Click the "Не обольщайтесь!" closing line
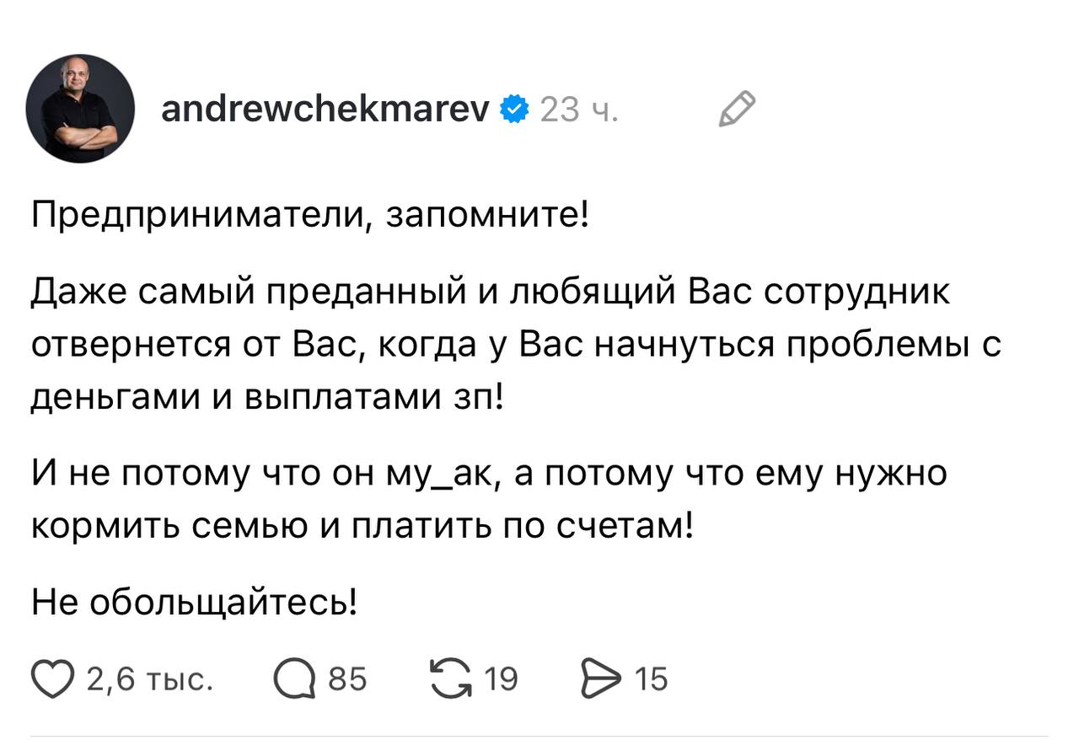 pyautogui.click(x=196, y=601)
